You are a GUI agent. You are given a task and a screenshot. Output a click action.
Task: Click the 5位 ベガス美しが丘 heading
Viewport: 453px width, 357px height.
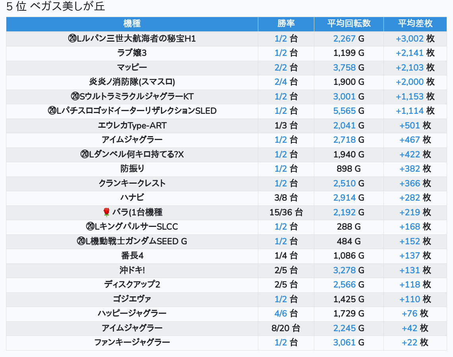tap(56, 7)
